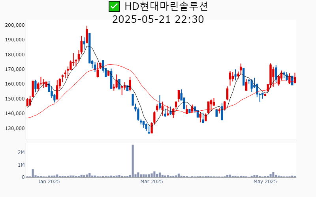Click the 150,000 price axis label
316x197 pixels.
(x=15, y=99)
